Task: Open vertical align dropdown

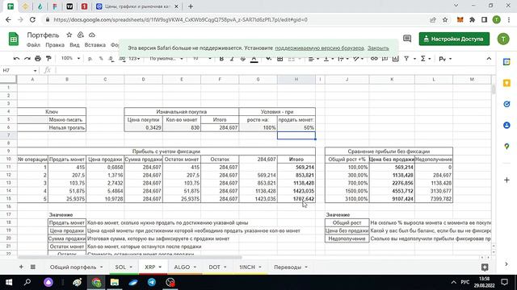Action: [329, 59]
